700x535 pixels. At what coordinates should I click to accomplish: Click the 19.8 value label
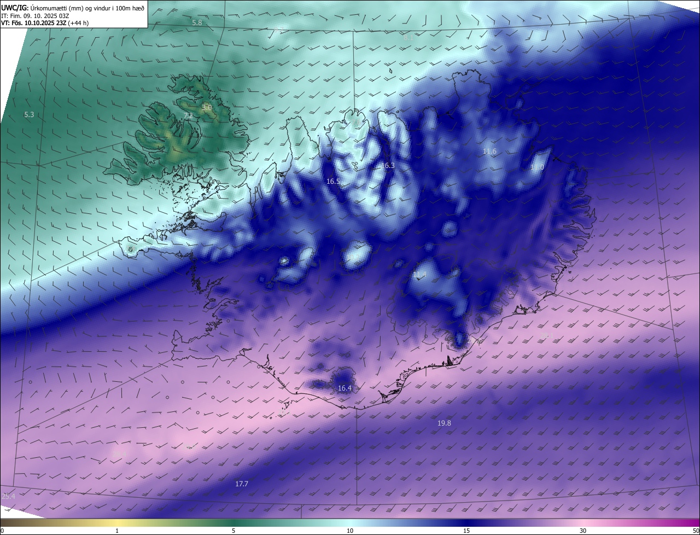(x=444, y=423)
